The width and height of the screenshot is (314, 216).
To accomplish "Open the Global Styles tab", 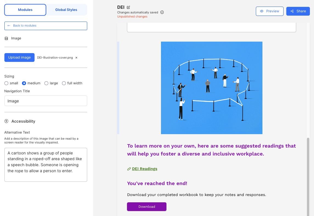I will coord(66,10).
